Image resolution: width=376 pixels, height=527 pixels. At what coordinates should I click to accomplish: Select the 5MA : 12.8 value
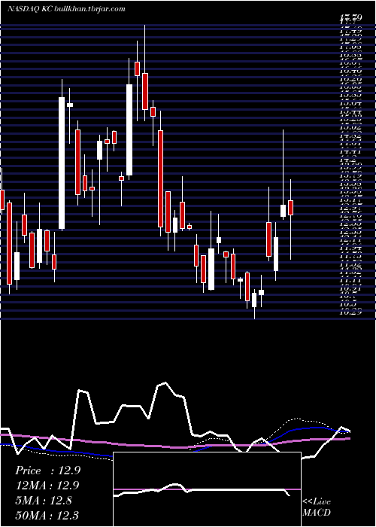[44, 501]
